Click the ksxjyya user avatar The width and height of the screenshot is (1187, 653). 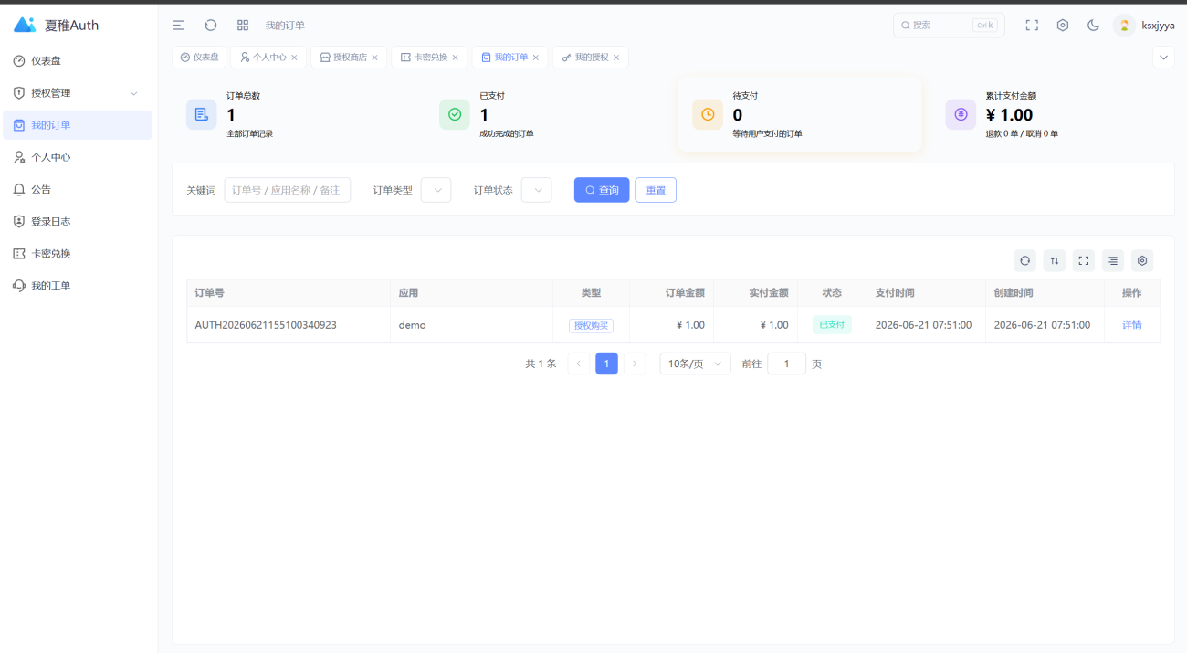(1124, 26)
